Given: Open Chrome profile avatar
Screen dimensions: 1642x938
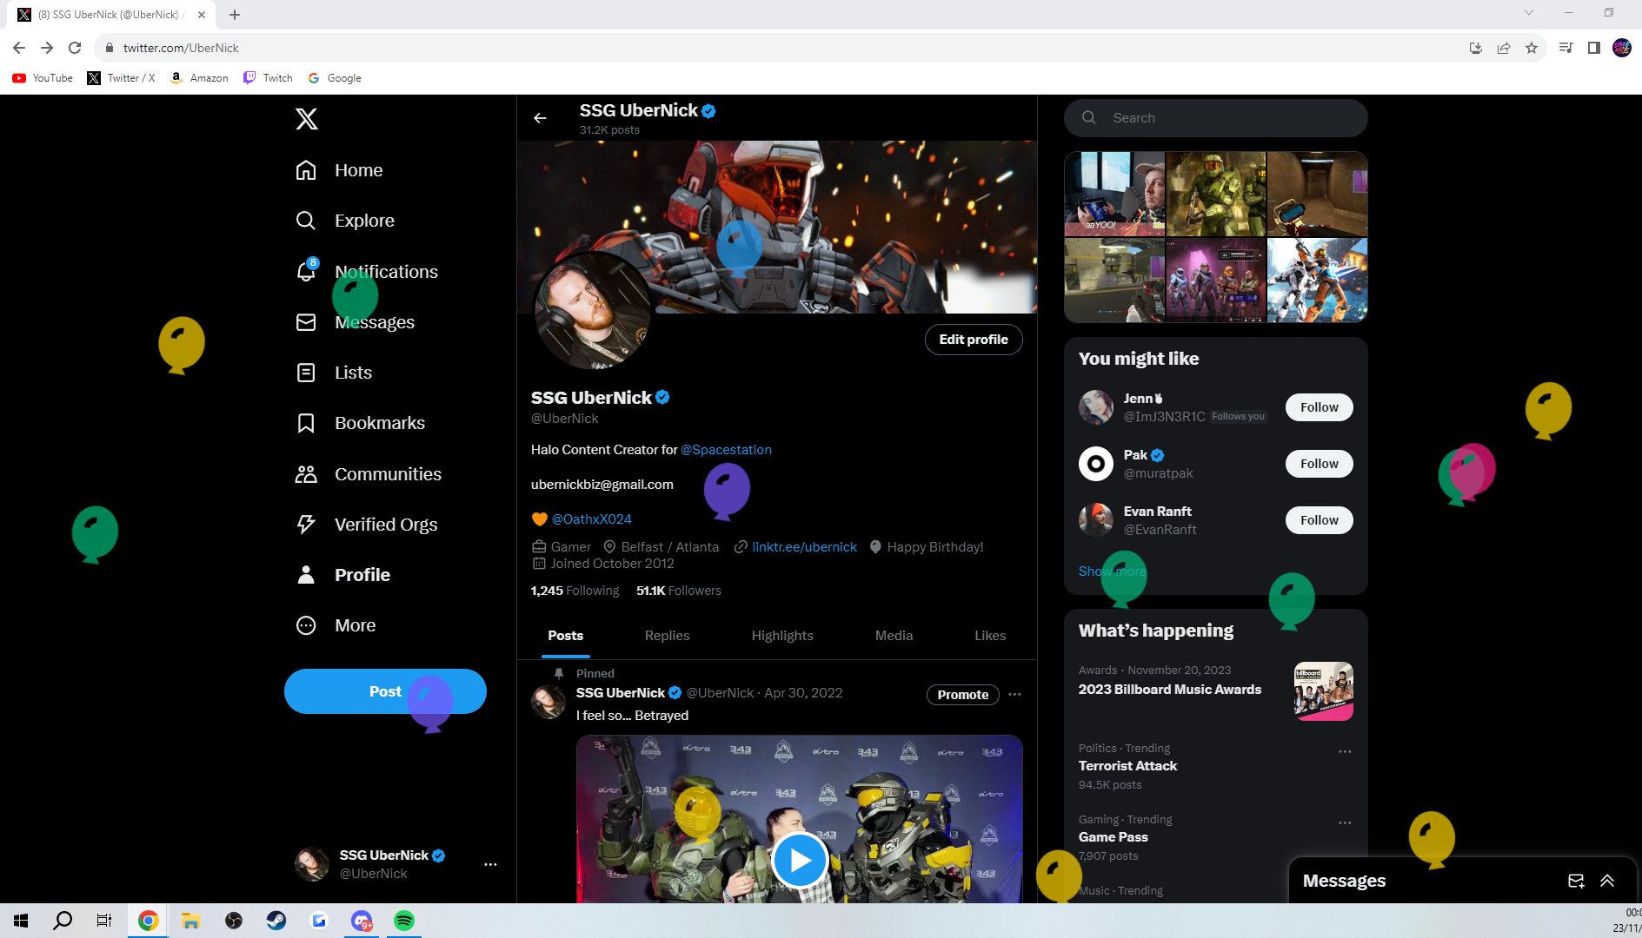Looking at the screenshot, I should [1622, 48].
